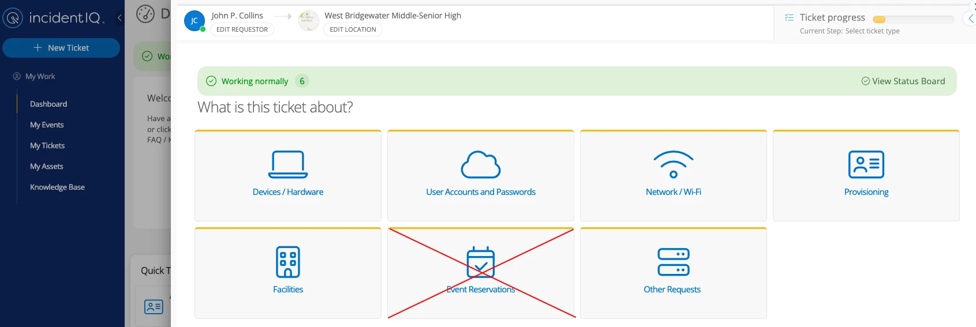This screenshot has height=327, width=976.
Task: Click the Ticket progress bar
Action: click(913, 19)
